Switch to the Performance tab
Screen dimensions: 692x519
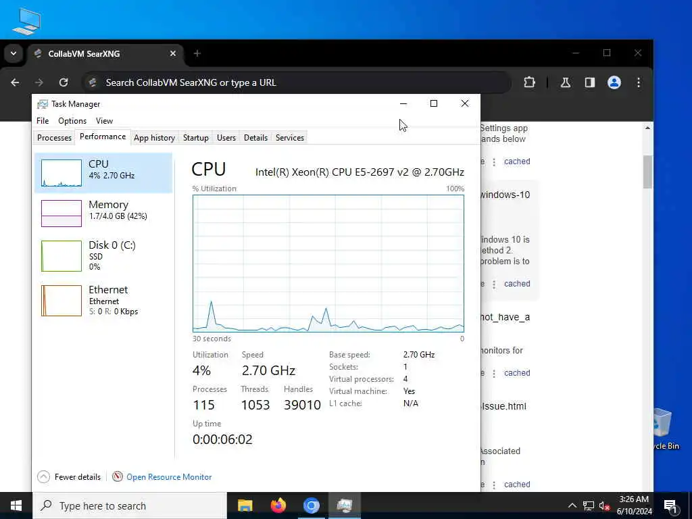tap(103, 137)
